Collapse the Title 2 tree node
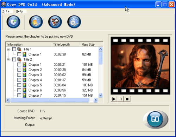 pos(8,59)
